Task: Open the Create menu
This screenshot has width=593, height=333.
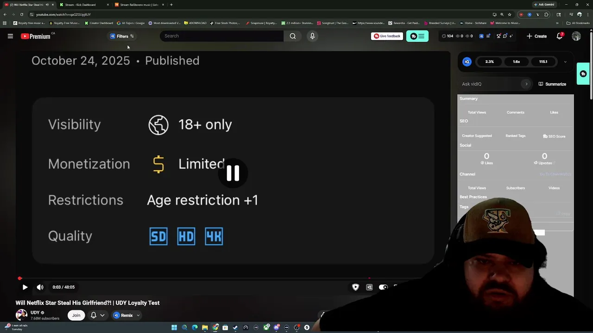Action: click(536, 36)
